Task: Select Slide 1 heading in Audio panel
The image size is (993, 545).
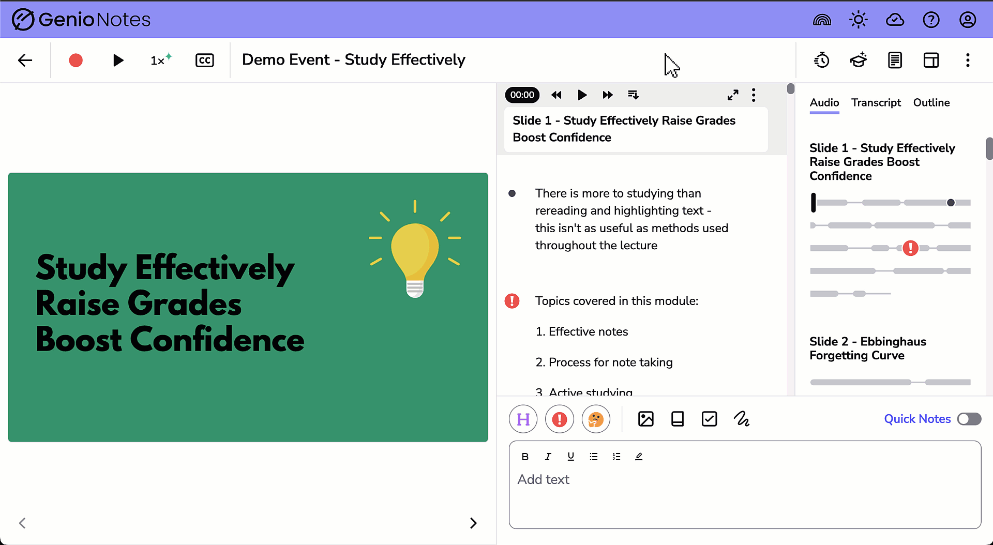Action: click(x=882, y=162)
